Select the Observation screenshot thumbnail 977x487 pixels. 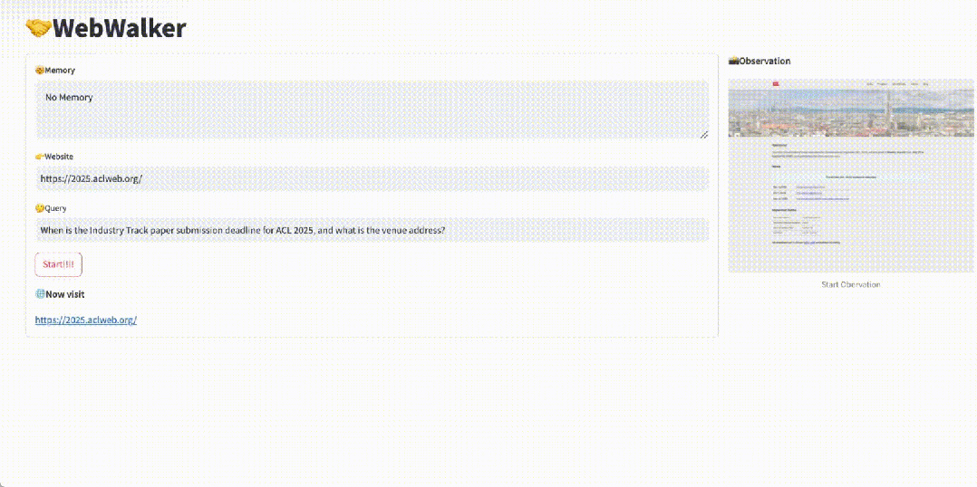coord(850,176)
